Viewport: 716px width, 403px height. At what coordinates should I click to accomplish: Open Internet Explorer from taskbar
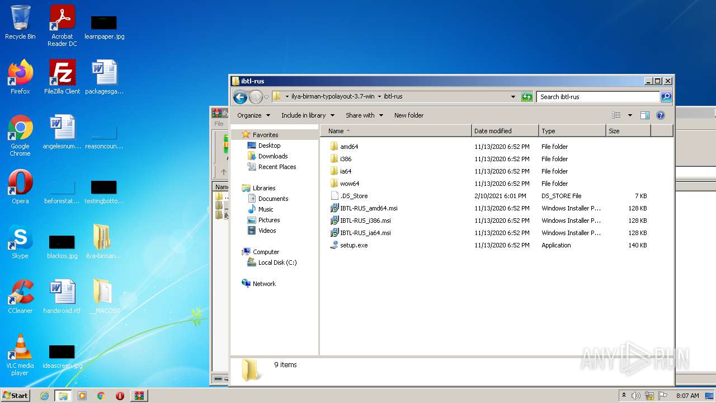44,396
